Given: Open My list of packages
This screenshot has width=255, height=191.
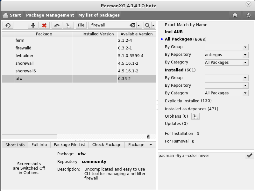Looking at the screenshot, I should (x=99, y=15).
